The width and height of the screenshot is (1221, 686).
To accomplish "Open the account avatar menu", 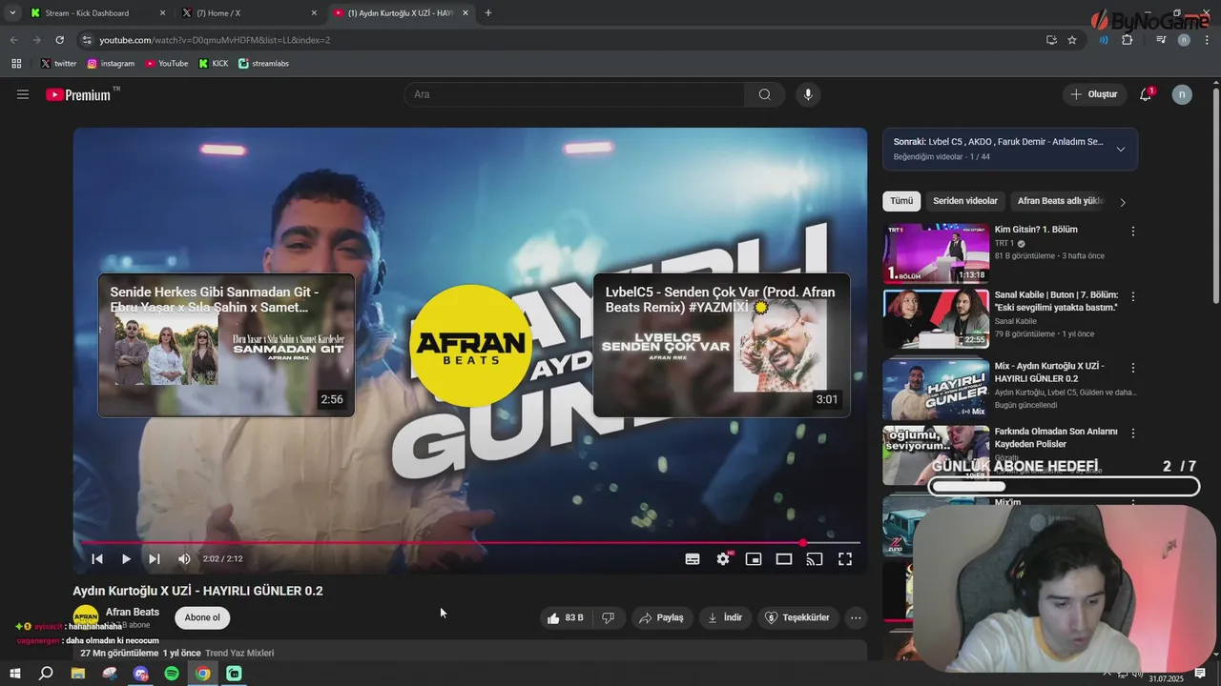I will [1182, 94].
